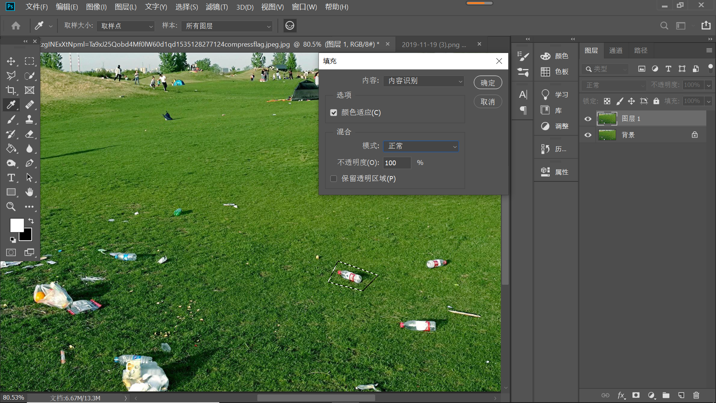
Task: Hide 图层 1 using its eye icon
Action: pos(588,119)
